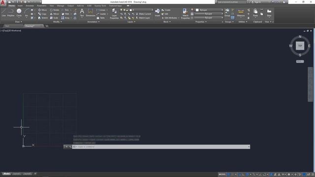Click the Table annotation tool

tap(100, 18)
